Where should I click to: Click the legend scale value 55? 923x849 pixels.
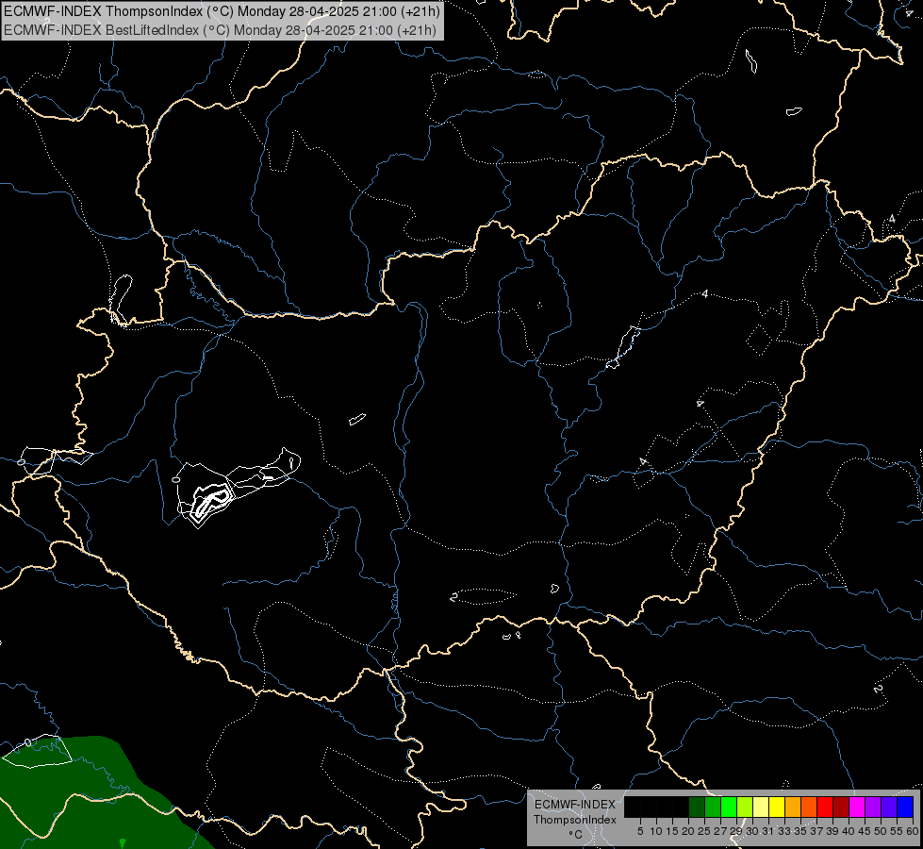[x=896, y=831]
